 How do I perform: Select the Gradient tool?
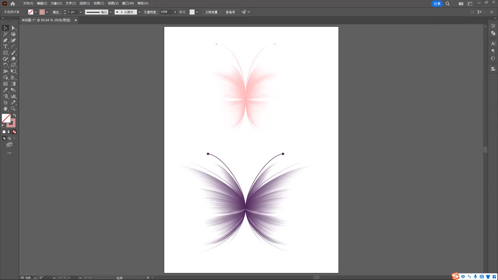pyautogui.click(x=13, y=84)
